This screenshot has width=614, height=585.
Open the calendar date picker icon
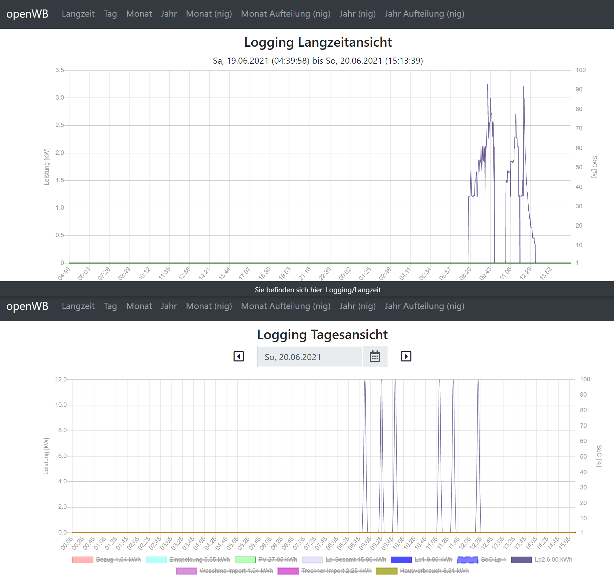(x=375, y=357)
